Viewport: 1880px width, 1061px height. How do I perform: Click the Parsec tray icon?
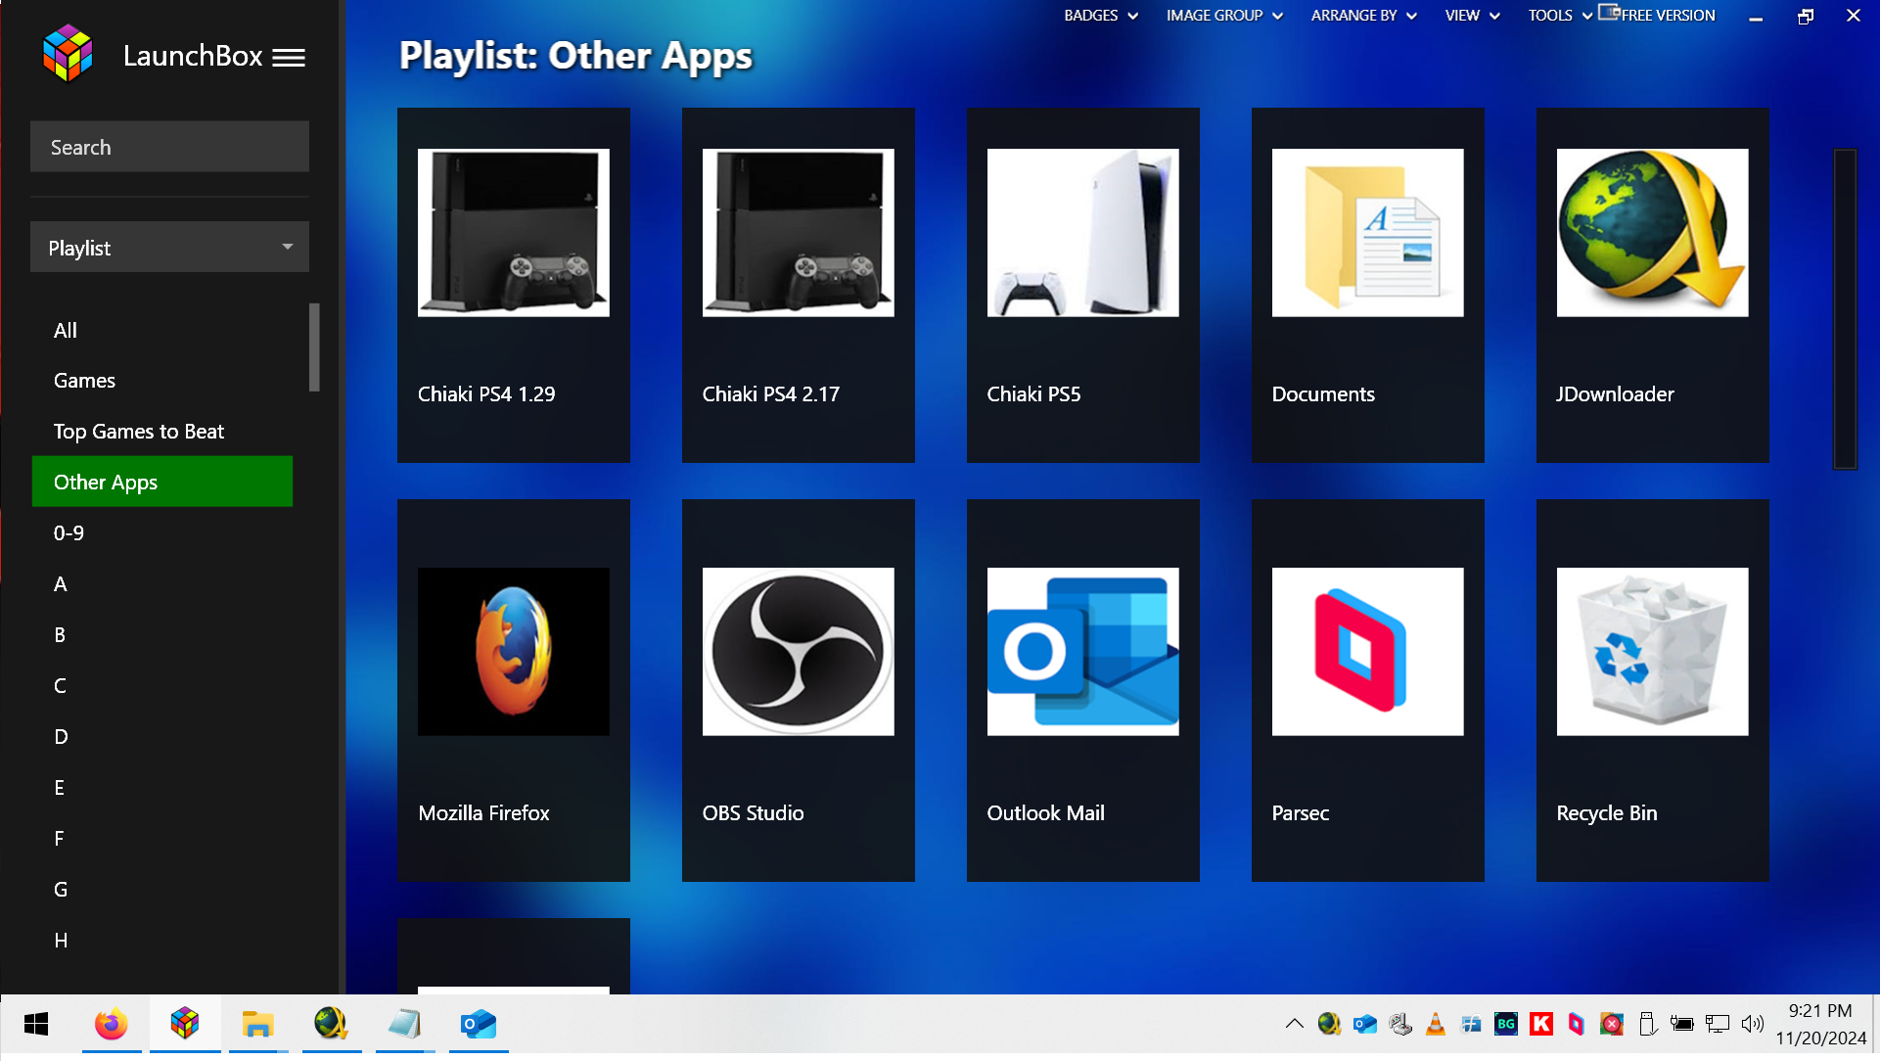tap(1577, 1024)
